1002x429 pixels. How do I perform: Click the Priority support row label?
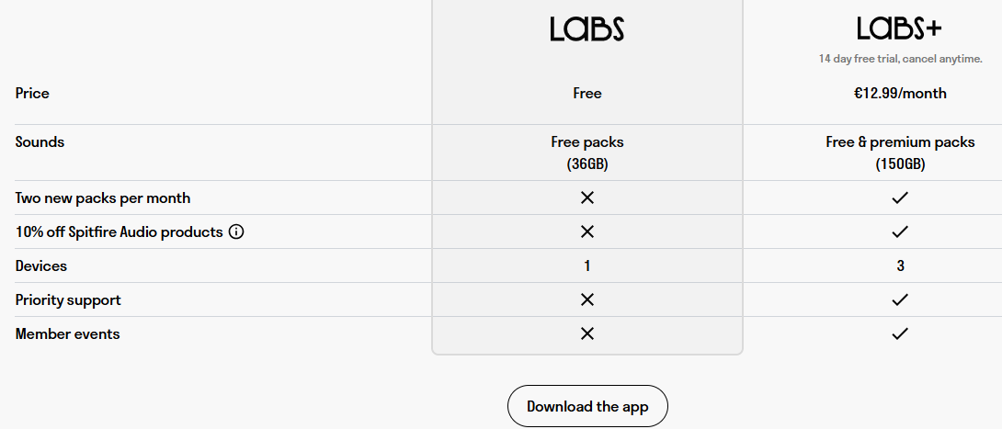click(x=68, y=300)
